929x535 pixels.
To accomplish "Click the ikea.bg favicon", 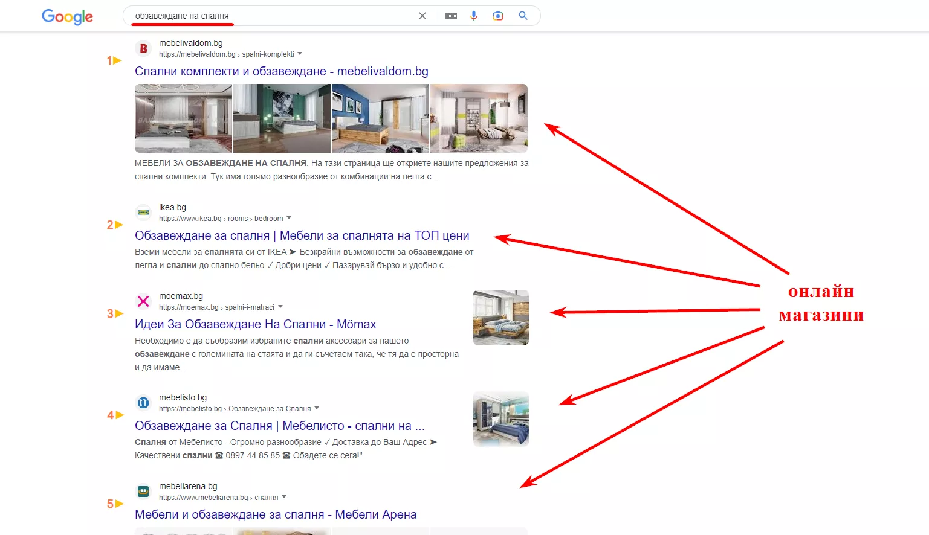I will [x=143, y=213].
